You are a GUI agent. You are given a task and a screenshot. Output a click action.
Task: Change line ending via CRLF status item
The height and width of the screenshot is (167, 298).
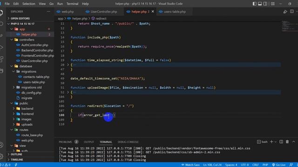point(256,165)
